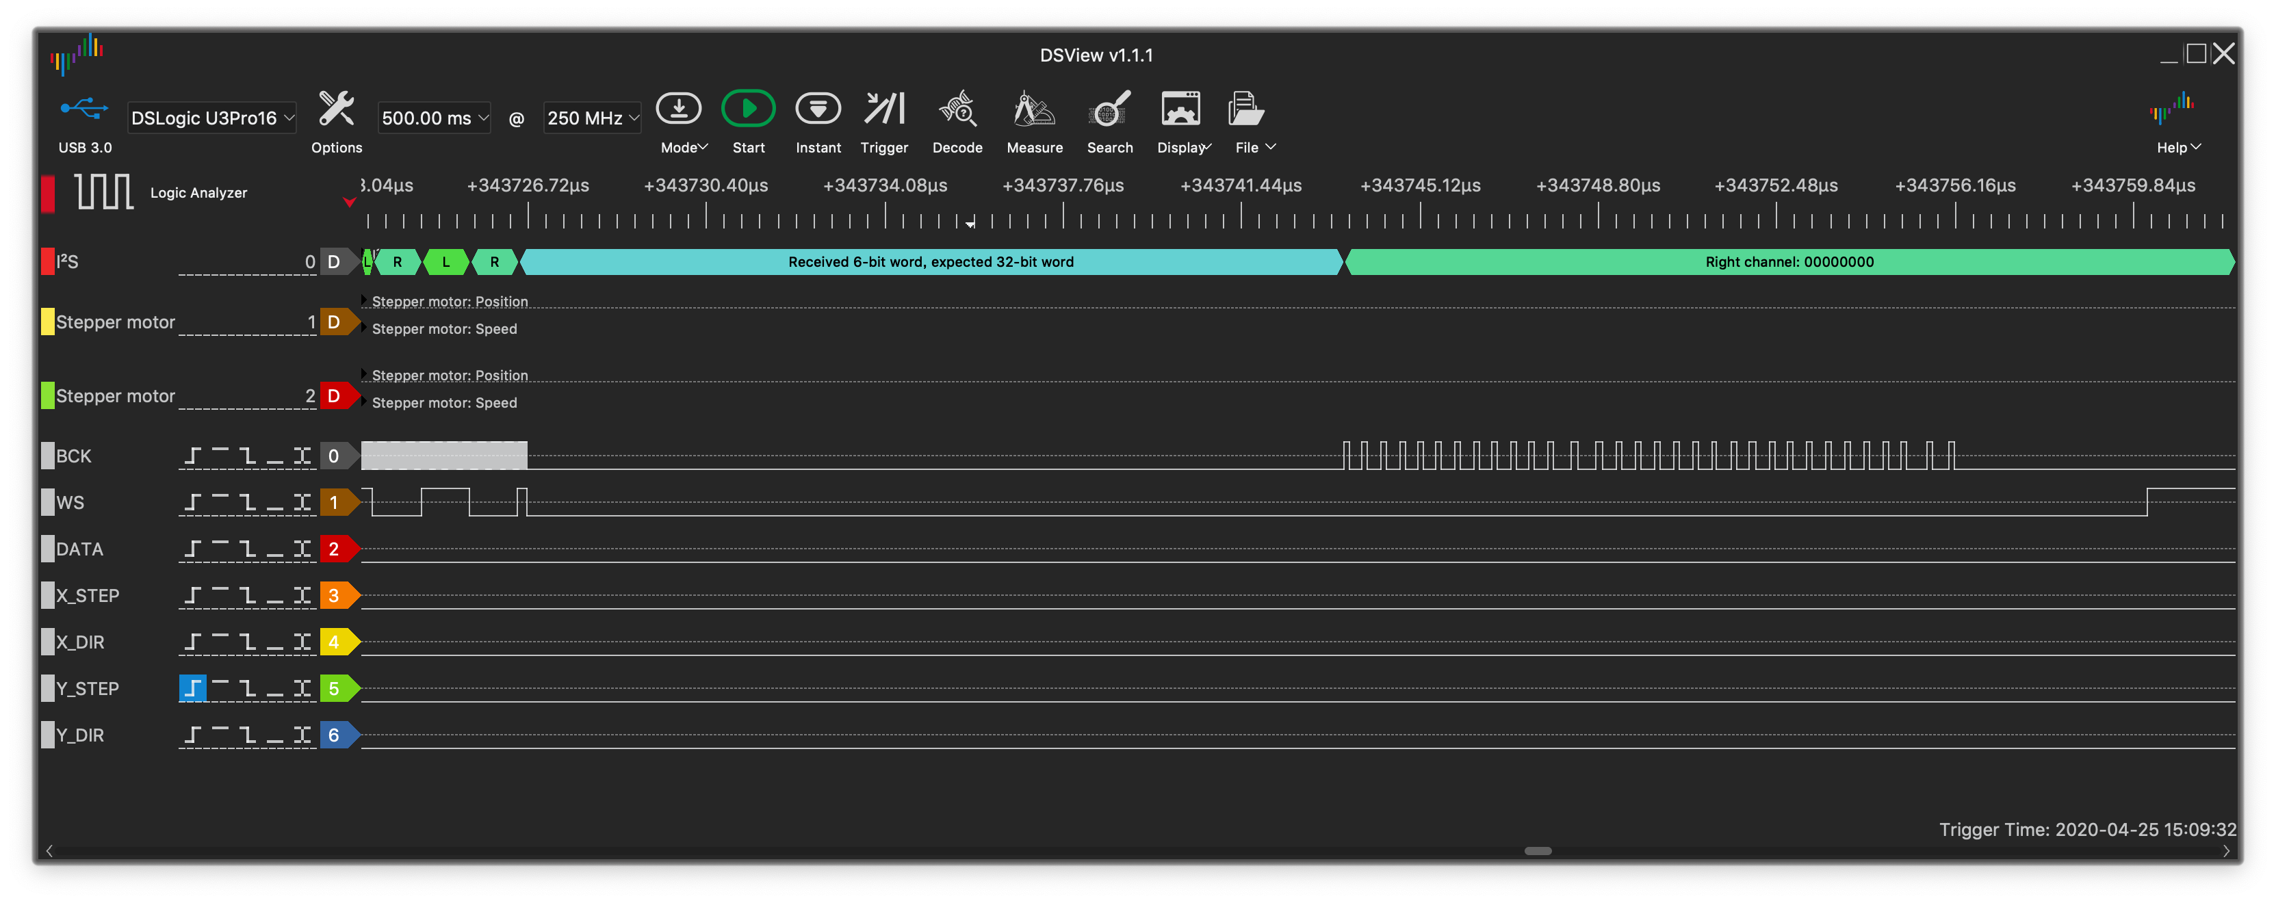
Task: Click the yellow Stepper motor color swatch
Action: [x=48, y=322]
